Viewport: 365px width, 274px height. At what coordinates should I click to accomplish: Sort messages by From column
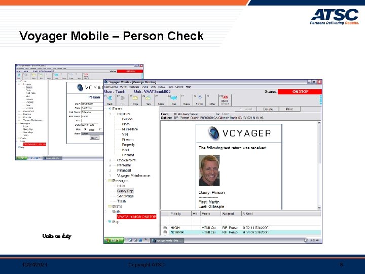(210, 214)
